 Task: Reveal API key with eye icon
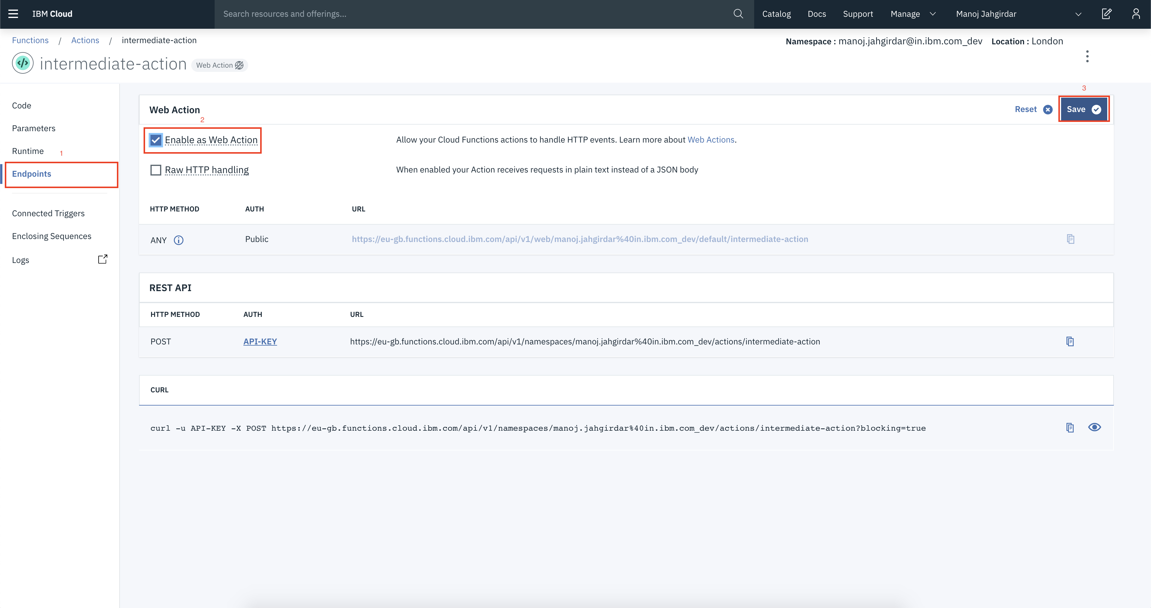click(x=1094, y=427)
